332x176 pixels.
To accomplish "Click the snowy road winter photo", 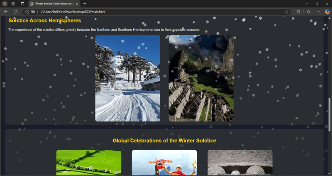I will point(128,78).
